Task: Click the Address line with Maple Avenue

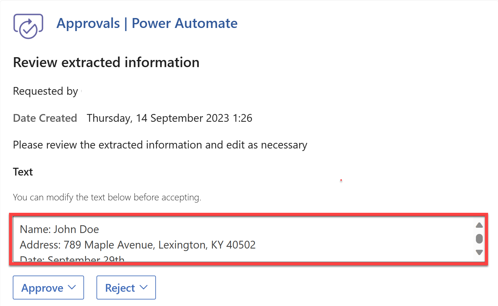Action: click(138, 245)
